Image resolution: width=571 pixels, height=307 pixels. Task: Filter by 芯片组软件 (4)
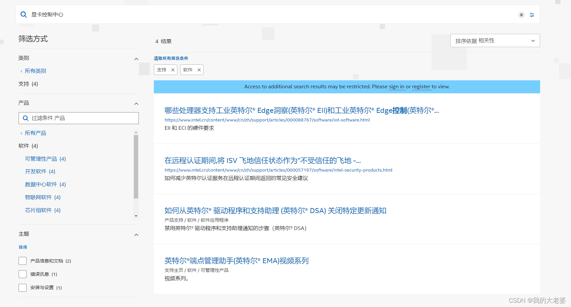[43, 210]
